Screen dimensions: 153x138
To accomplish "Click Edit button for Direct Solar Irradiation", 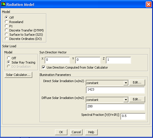I will coord(137,83).
